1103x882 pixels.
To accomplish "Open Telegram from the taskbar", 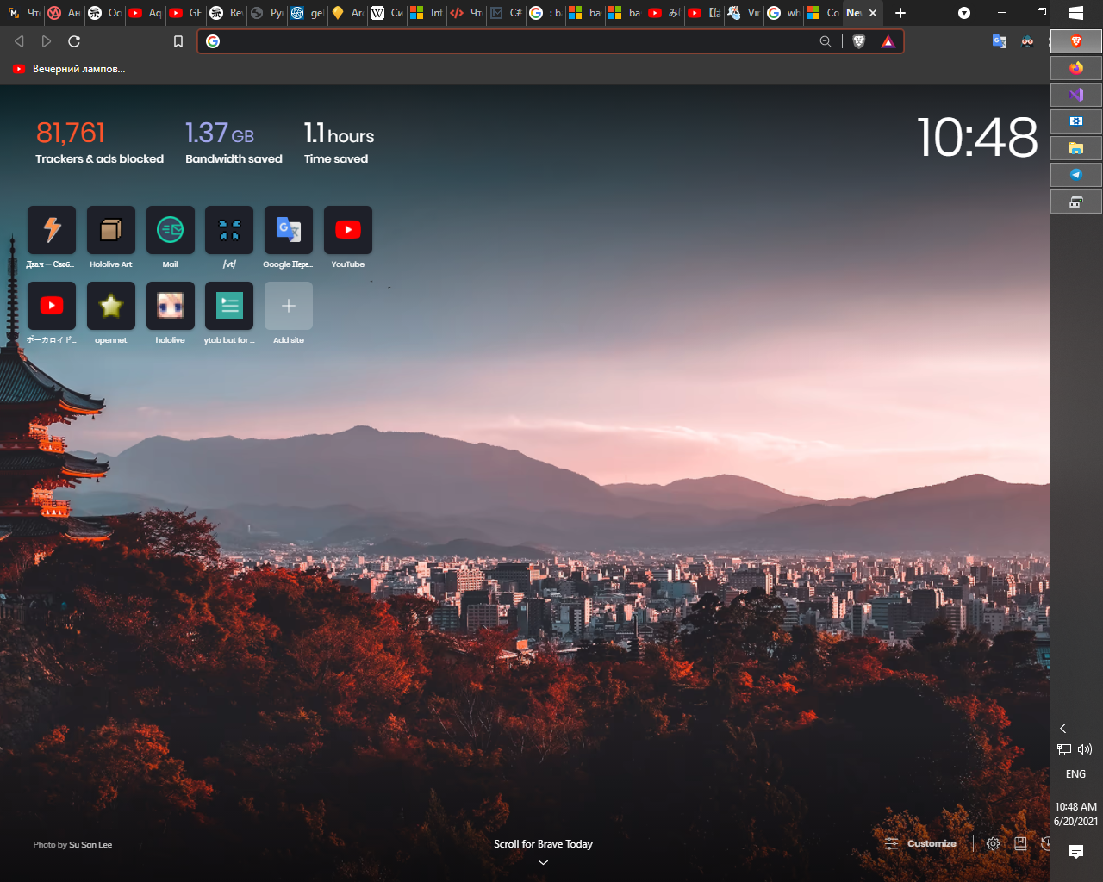I will point(1076,175).
